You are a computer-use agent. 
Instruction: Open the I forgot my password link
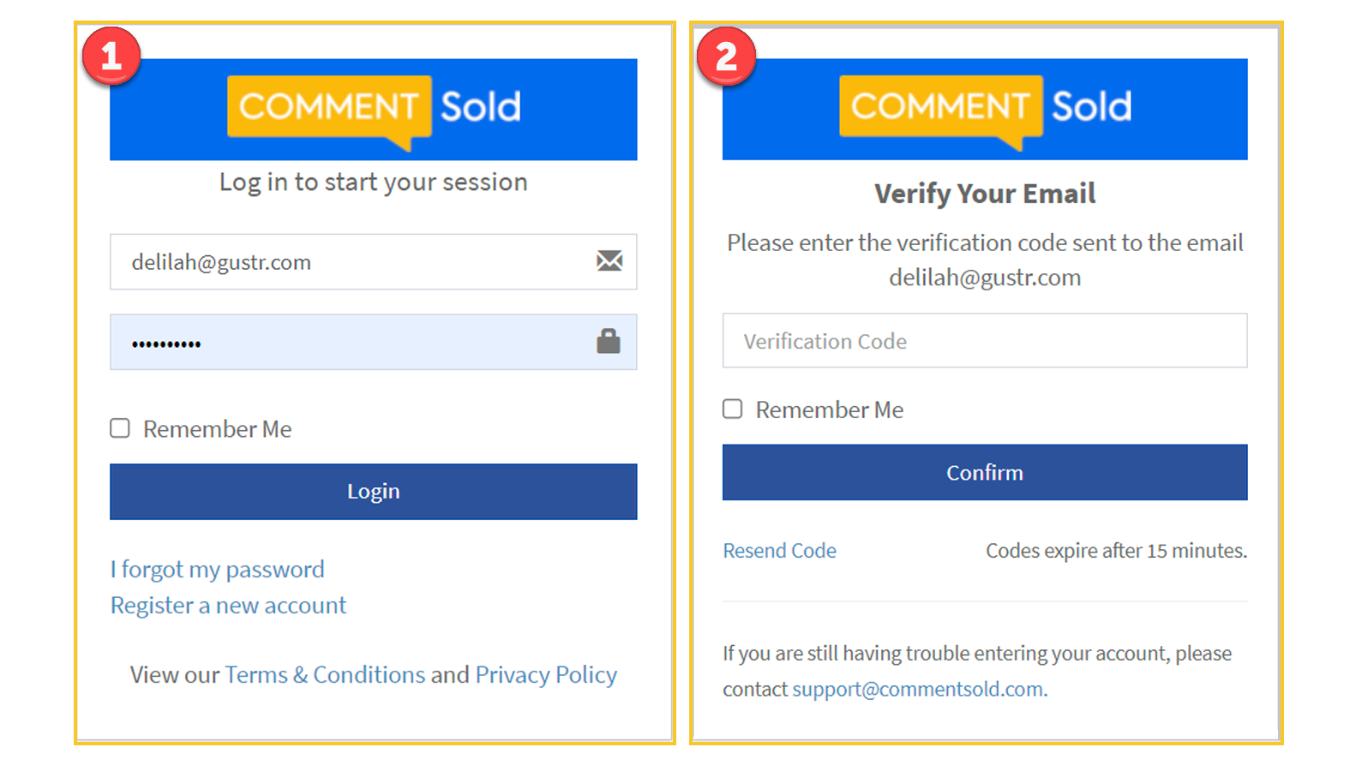[x=218, y=570]
